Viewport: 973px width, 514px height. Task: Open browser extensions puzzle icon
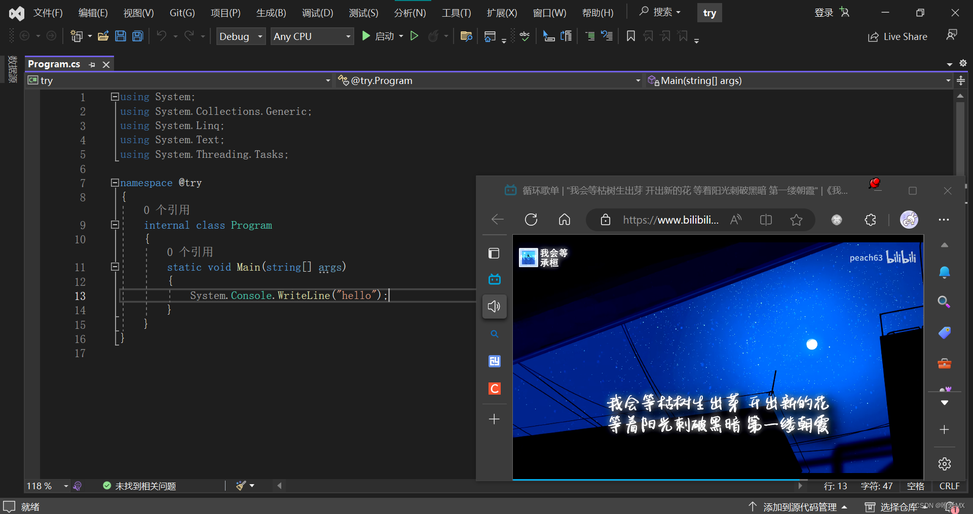(x=870, y=220)
